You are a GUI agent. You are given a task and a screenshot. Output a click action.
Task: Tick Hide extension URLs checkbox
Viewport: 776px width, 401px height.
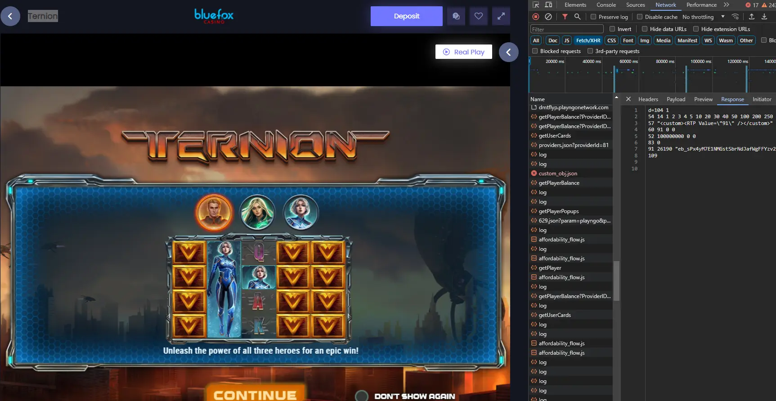pyautogui.click(x=696, y=29)
